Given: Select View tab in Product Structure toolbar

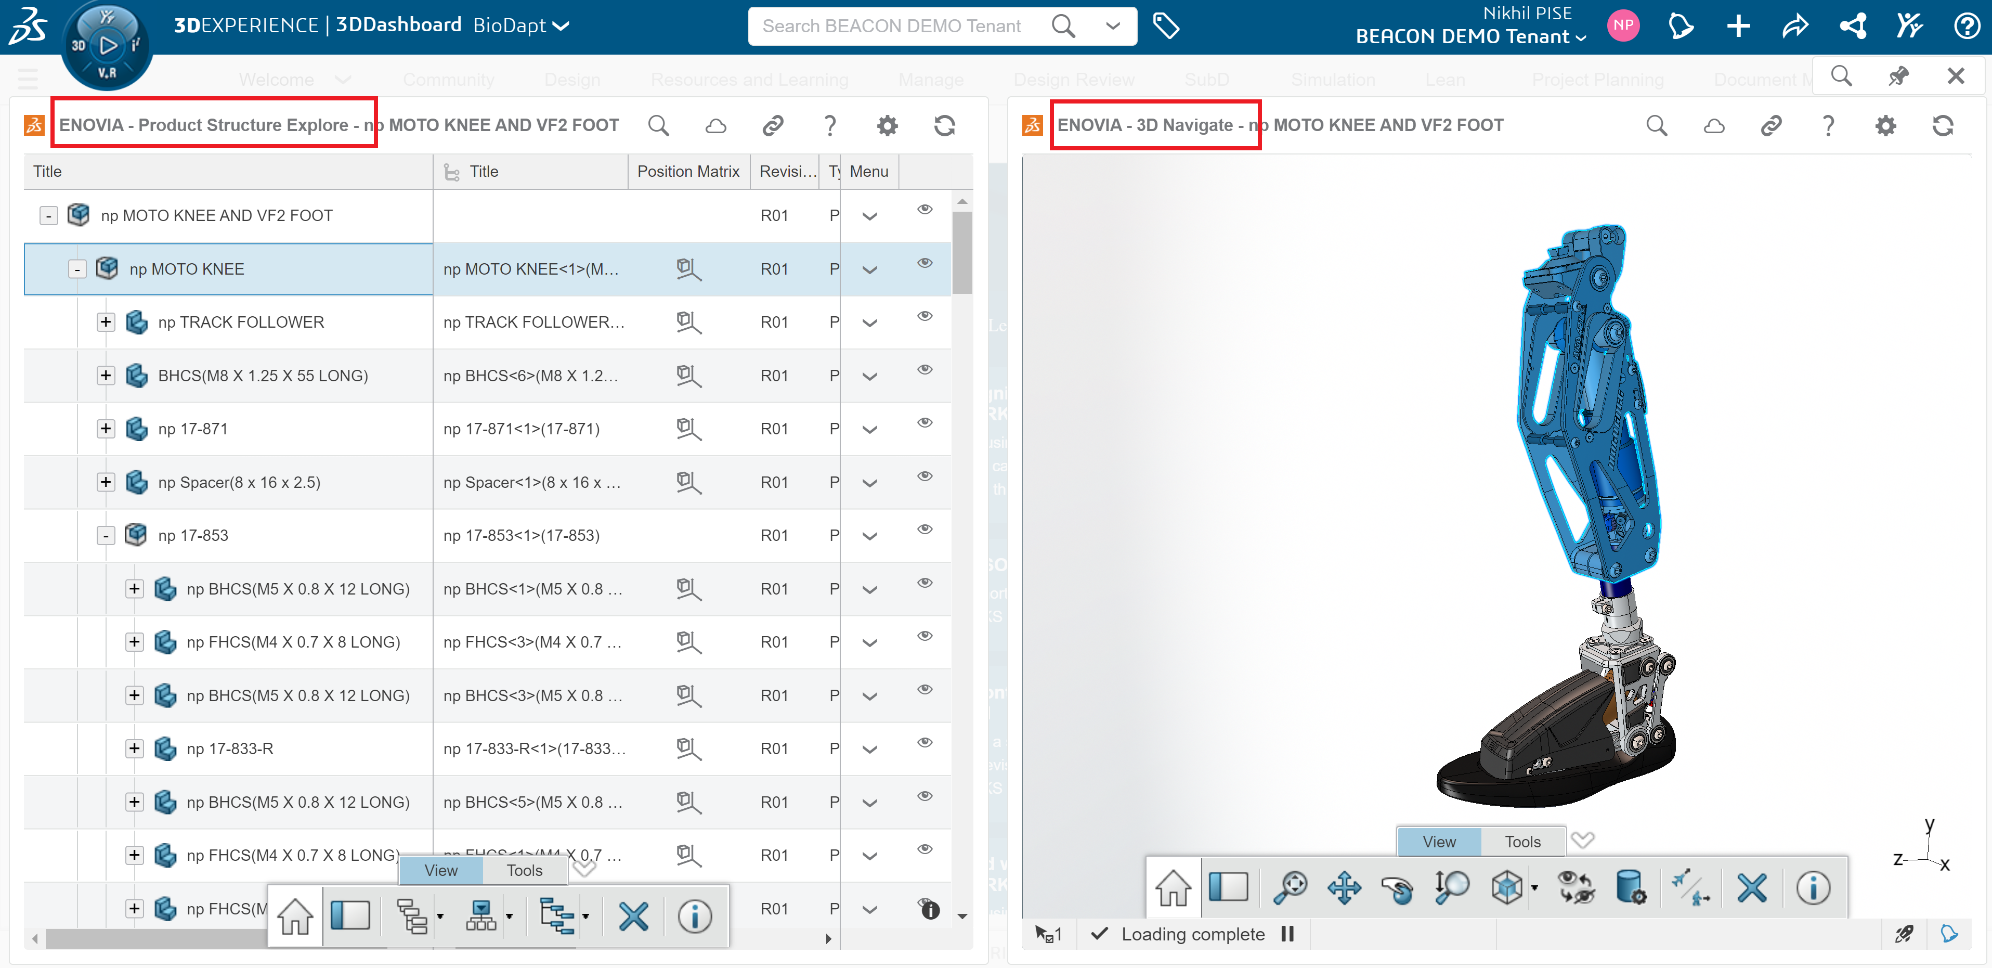Looking at the screenshot, I should (x=441, y=871).
